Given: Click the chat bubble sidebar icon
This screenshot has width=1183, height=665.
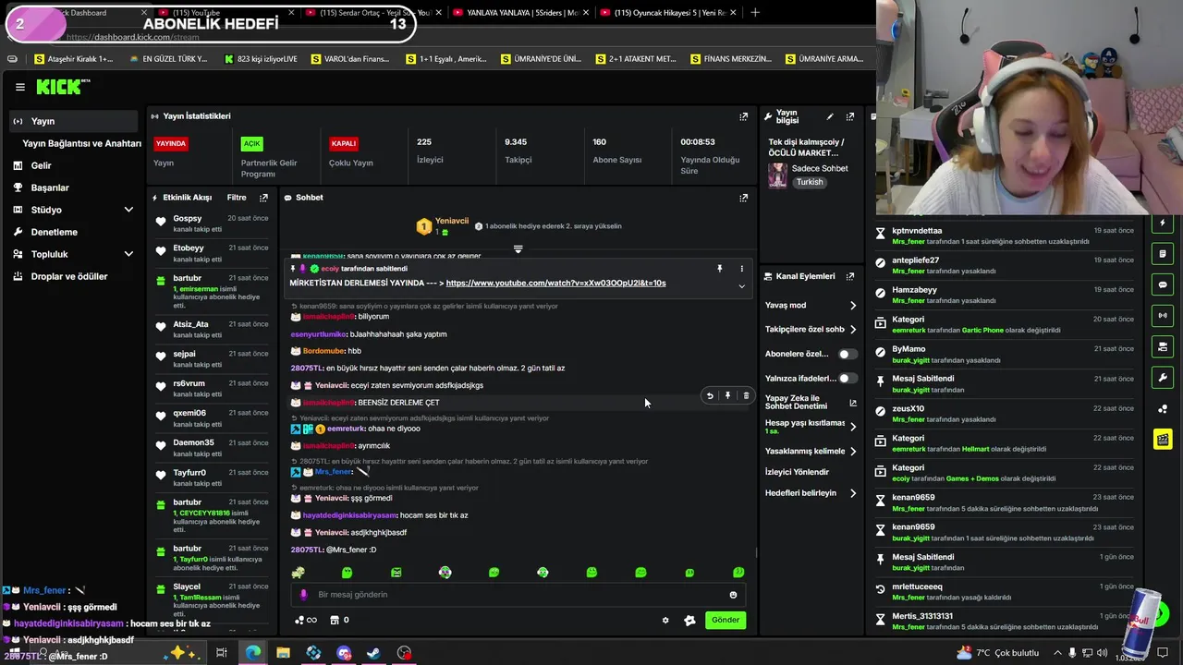Looking at the screenshot, I should click(x=1163, y=284).
